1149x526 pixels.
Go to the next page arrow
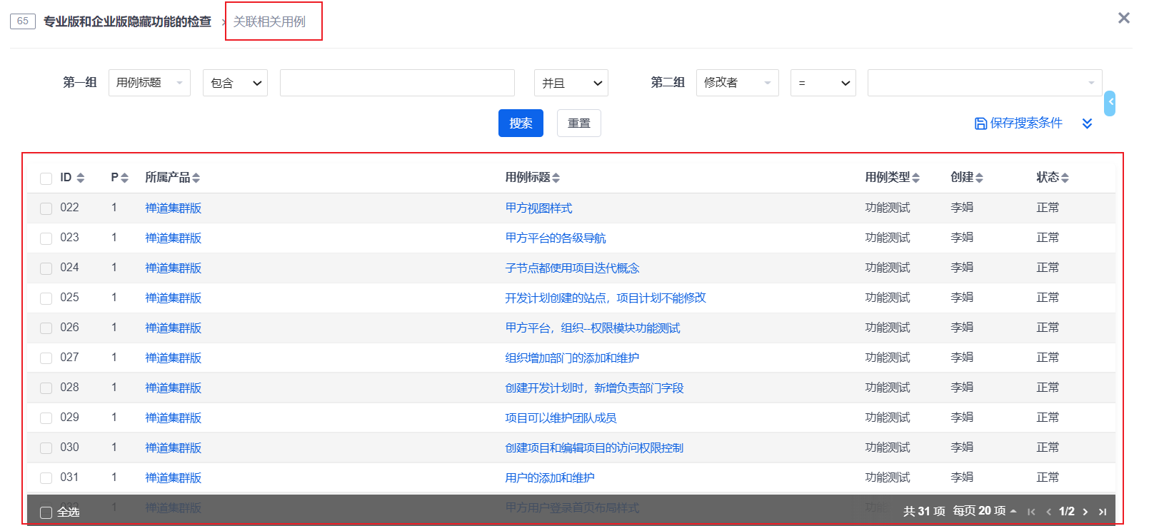point(1085,512)
